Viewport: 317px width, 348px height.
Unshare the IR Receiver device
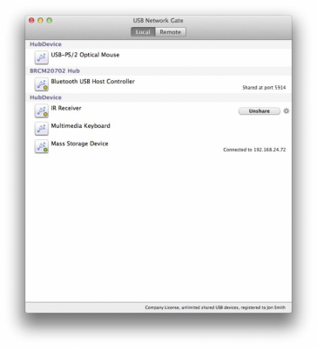pyautogui.click(x=260, y=111)
